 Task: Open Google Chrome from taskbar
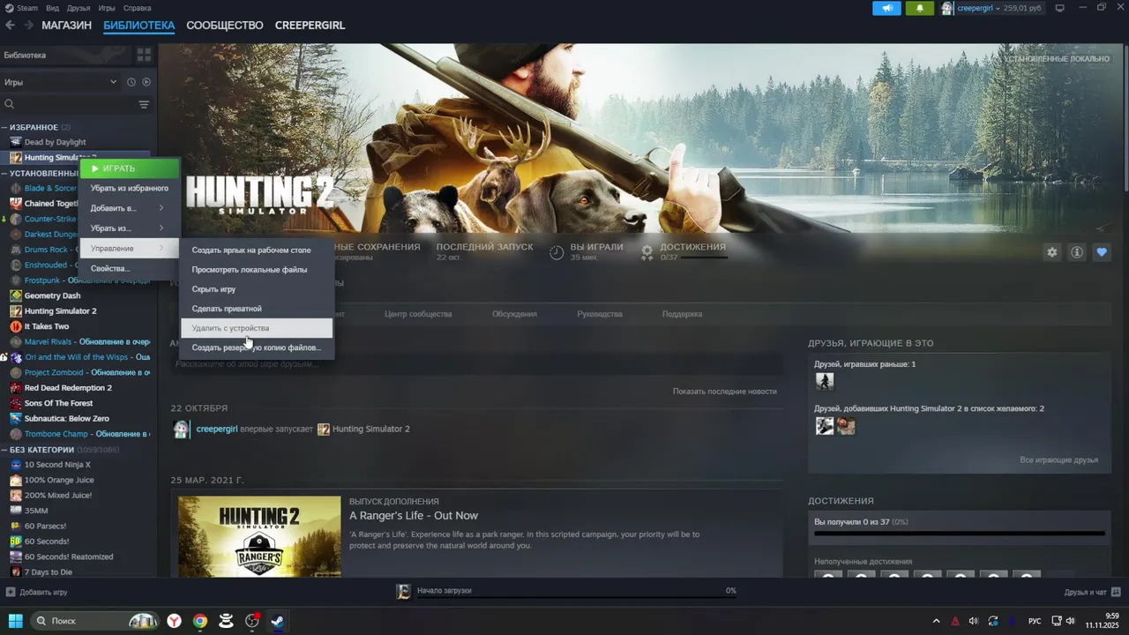tap(200, 621)
